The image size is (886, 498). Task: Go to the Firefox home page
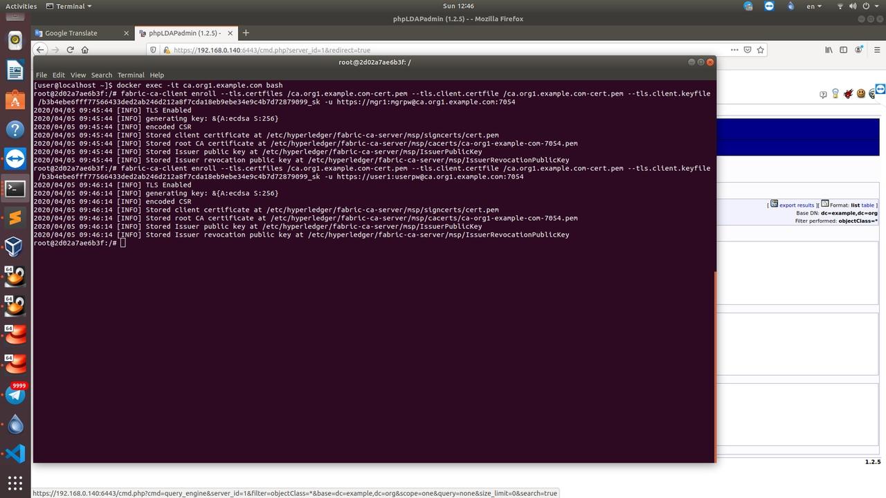point(85,50)
